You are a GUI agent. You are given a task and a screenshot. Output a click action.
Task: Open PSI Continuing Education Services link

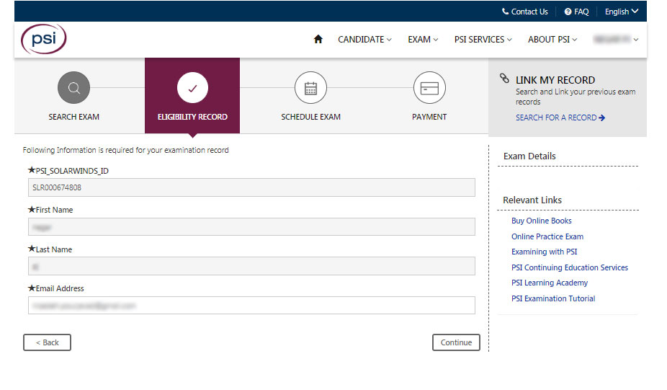570,267
